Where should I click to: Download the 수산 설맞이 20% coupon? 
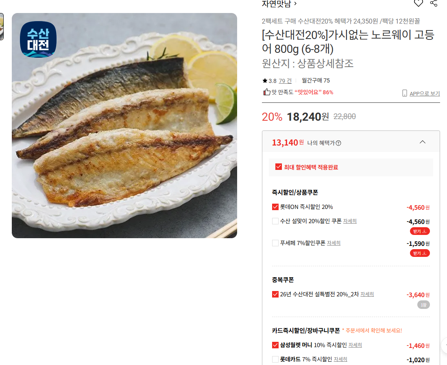[x=420, y=231]
